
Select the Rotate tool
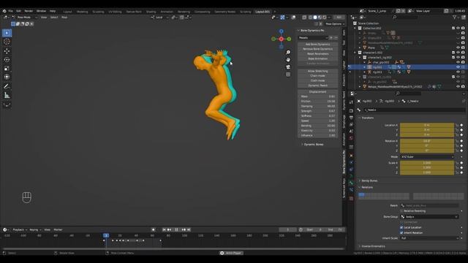(7, 60)
